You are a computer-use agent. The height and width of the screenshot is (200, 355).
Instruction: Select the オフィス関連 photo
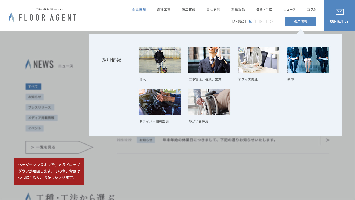(258, 60)
